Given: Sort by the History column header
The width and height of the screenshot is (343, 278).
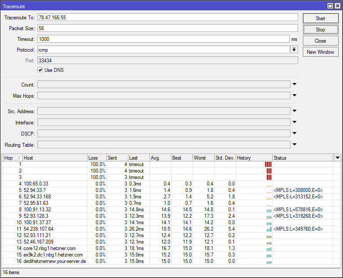Looking at the screenshot, I should (x=254, y=158).
